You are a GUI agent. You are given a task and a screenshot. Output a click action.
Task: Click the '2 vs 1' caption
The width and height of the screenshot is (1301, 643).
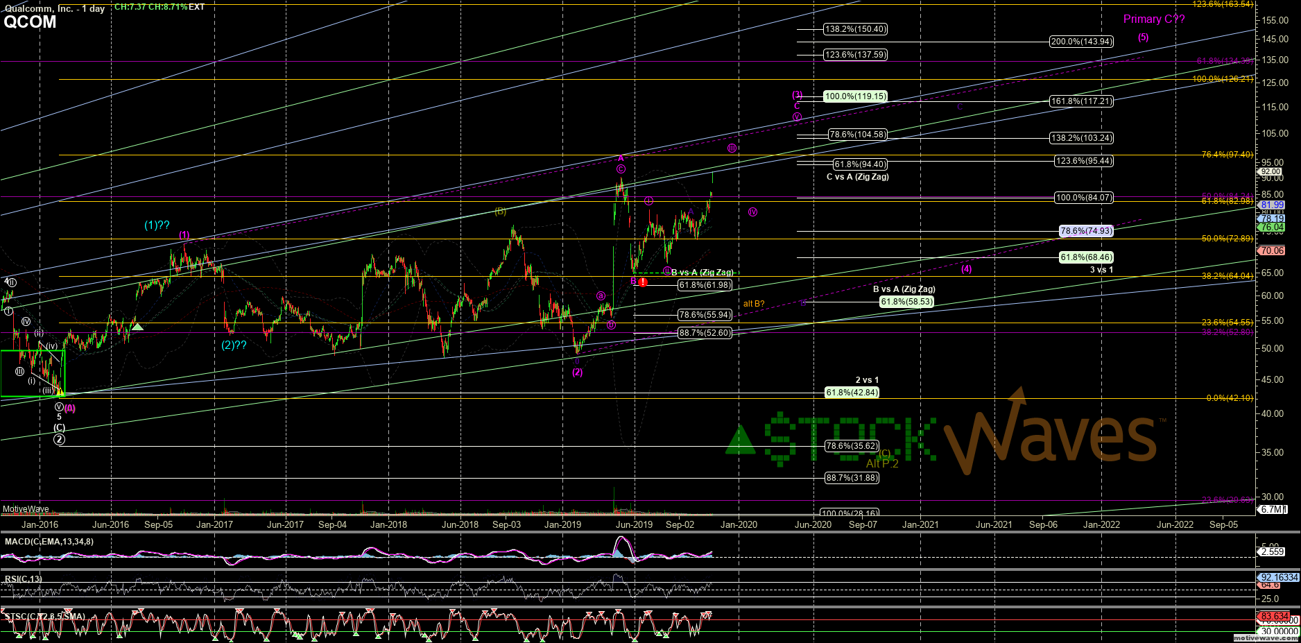click(x=867, y=380)
